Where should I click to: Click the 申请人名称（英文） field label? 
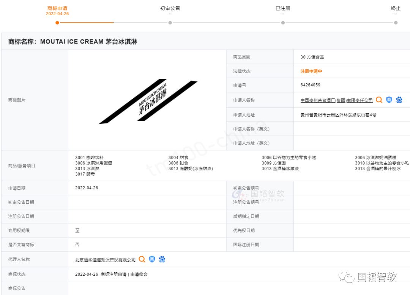coord(251,129)
